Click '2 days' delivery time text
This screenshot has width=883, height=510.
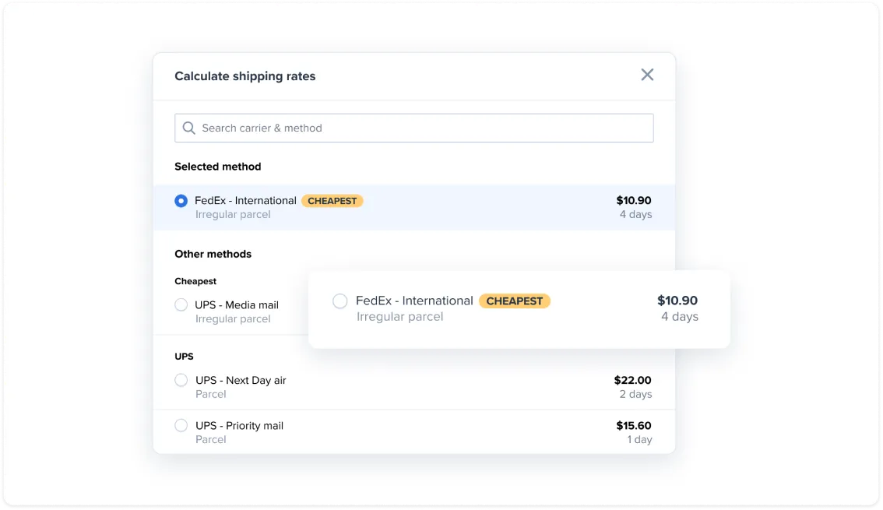coord(636,394)
